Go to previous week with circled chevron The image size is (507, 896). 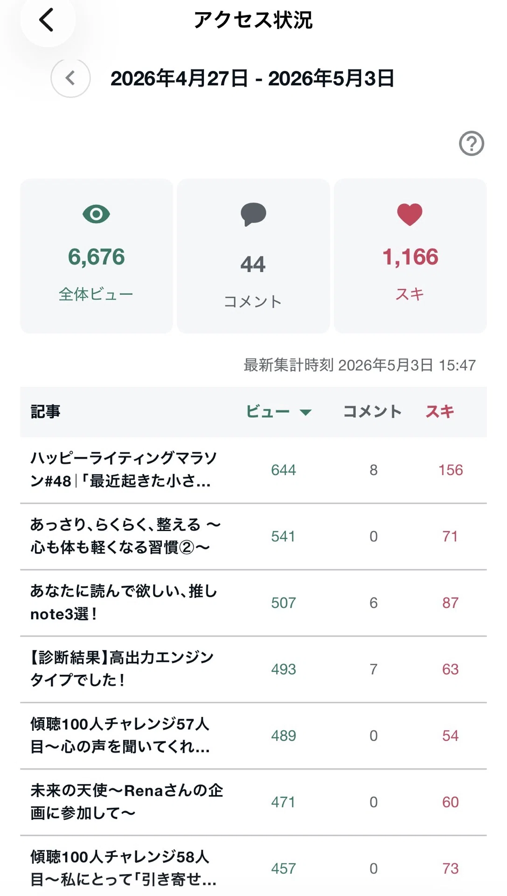tap(70, 78)
